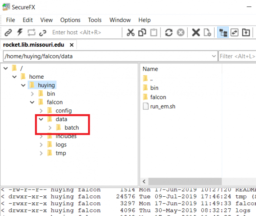Expand the batch folder in tree
The image size is (256, 216).
tap(50, 128)
